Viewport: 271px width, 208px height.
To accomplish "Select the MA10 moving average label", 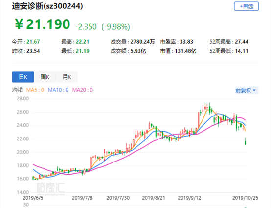I will pyautogui.click(x=58, y=90).
